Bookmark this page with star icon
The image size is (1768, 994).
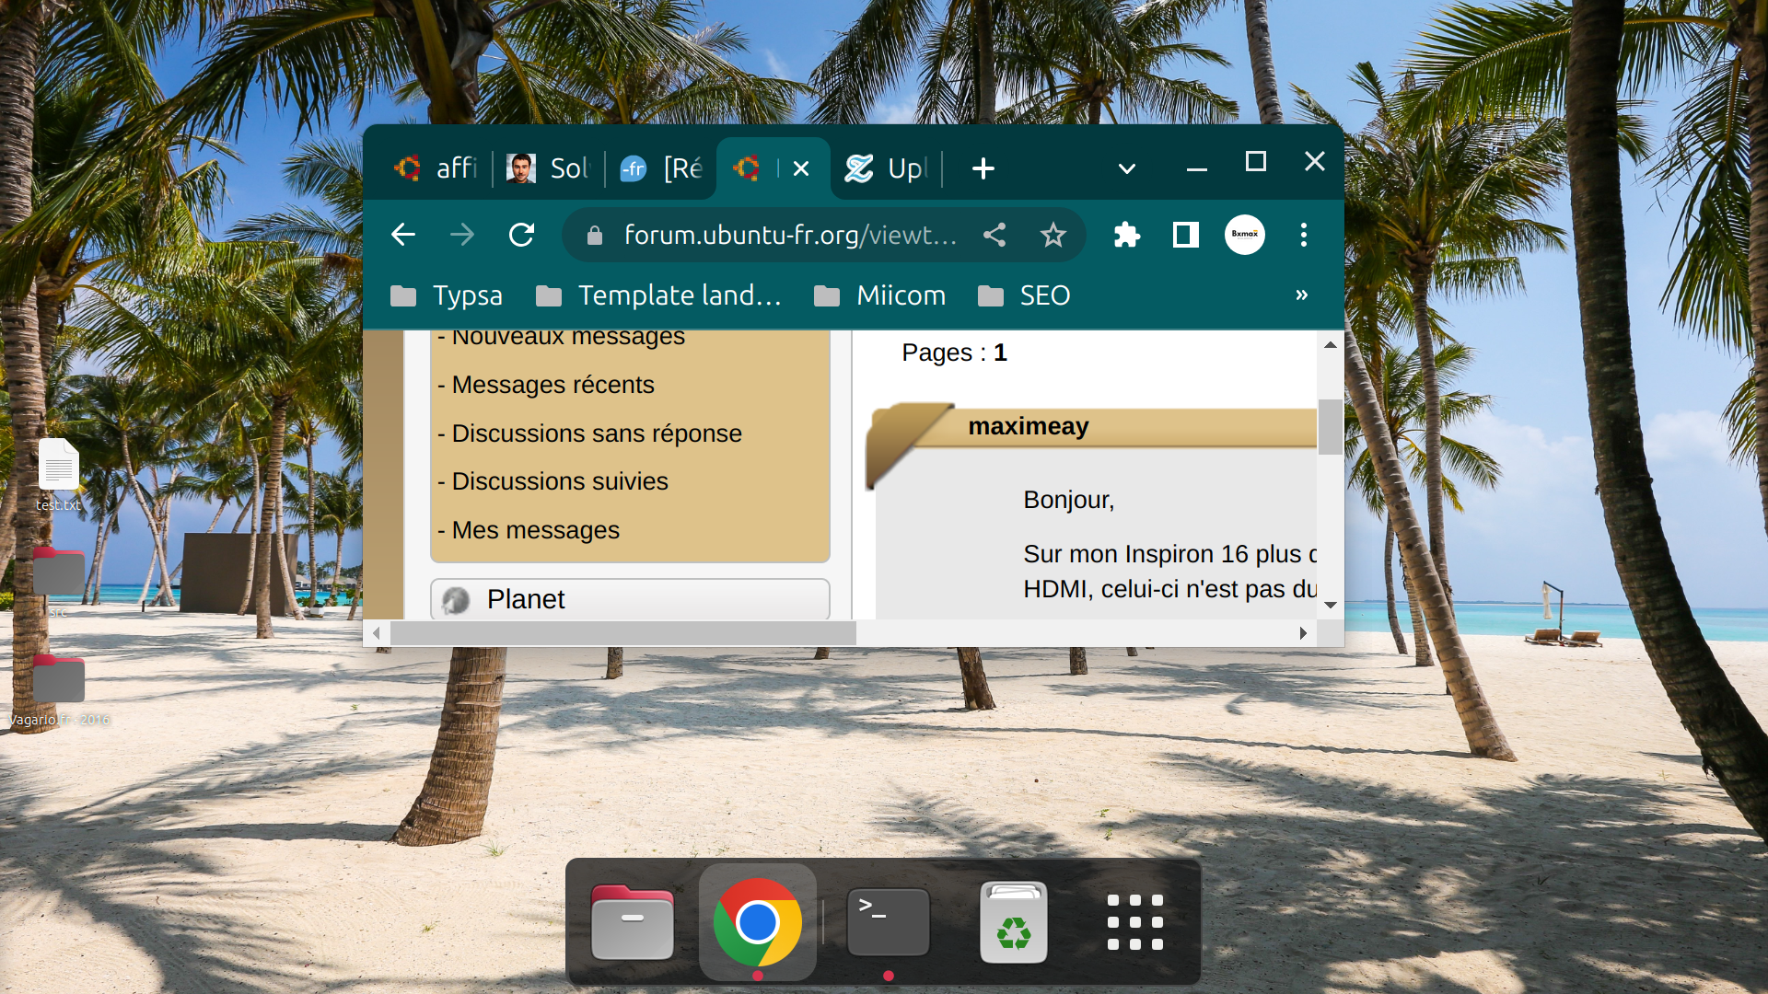click(1053, 235)
